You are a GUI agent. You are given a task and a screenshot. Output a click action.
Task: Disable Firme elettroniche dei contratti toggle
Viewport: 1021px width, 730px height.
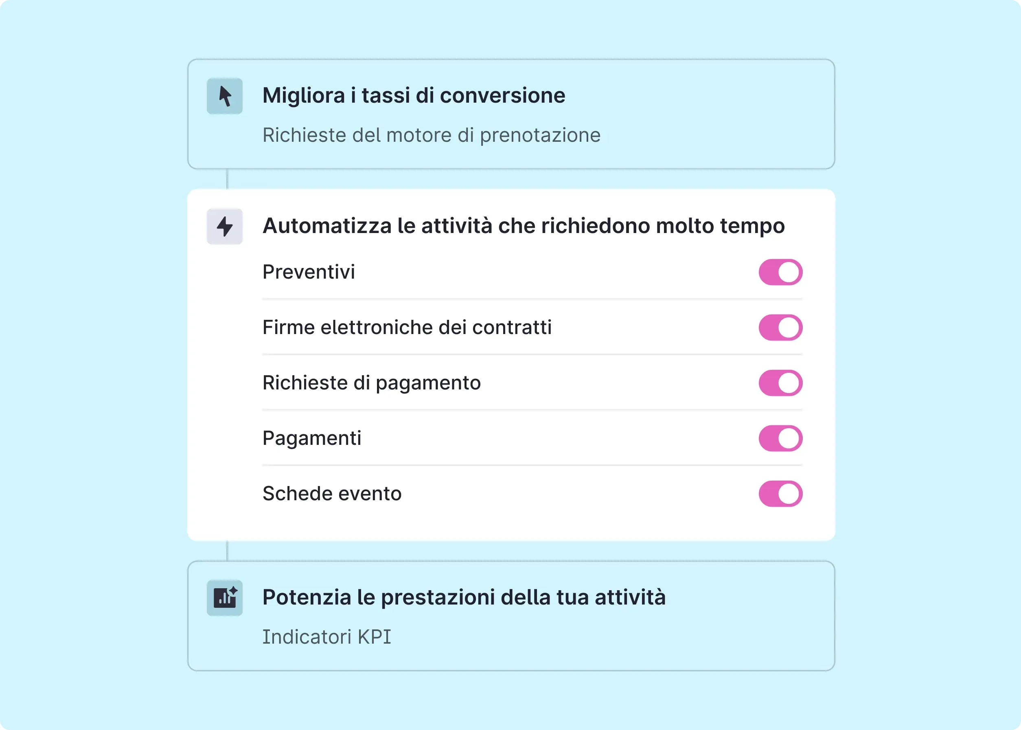(x=781, y=327)
